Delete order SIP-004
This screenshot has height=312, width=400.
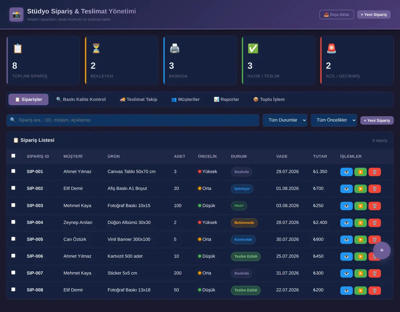(x=375, y=223)
